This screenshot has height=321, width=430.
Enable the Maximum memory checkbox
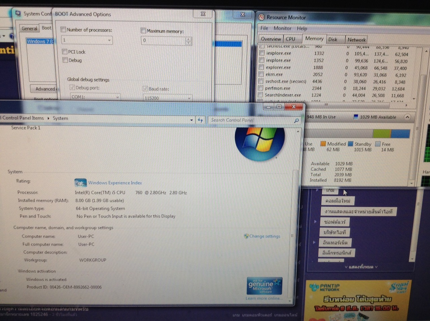pyautogui.click(x=143, y=31)
